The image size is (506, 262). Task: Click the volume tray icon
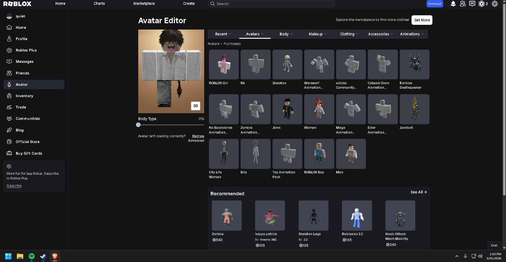pyautogui.click(x=480, y=256)
